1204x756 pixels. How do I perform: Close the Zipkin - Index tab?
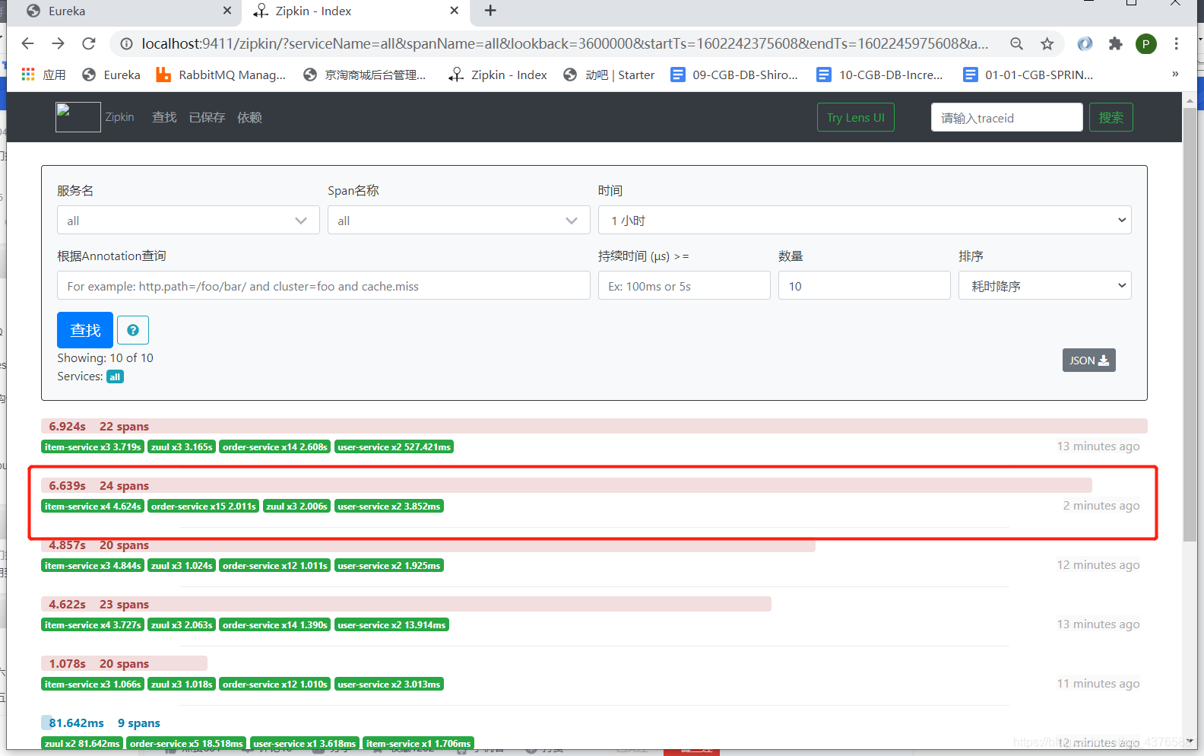(x=455, y=11)
